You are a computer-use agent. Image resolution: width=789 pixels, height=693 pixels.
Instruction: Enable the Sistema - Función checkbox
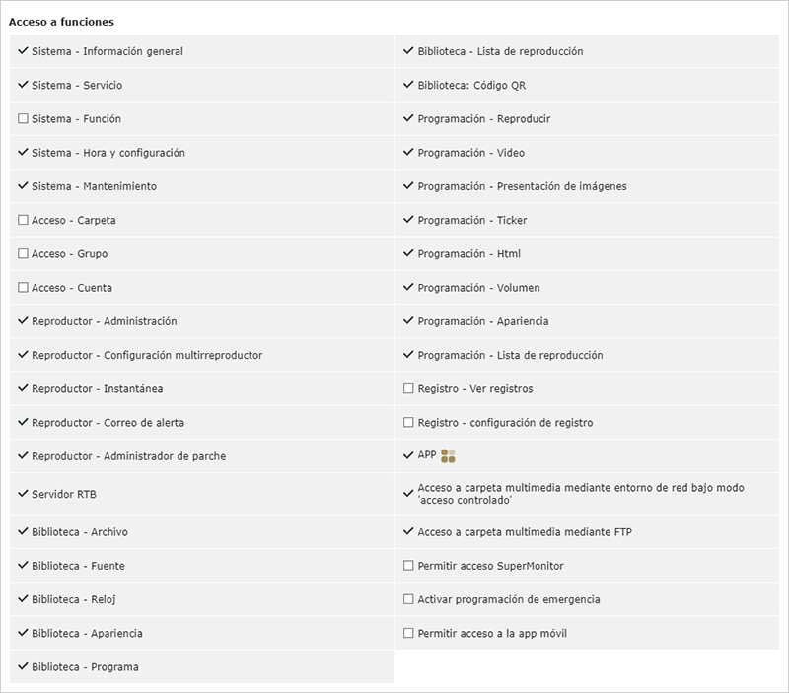tap(23, 118)
